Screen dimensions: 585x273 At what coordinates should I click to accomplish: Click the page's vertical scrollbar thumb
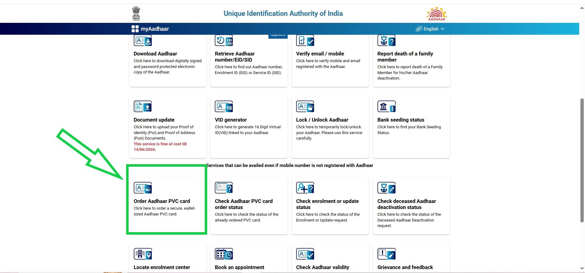click(x=582, y=160)
